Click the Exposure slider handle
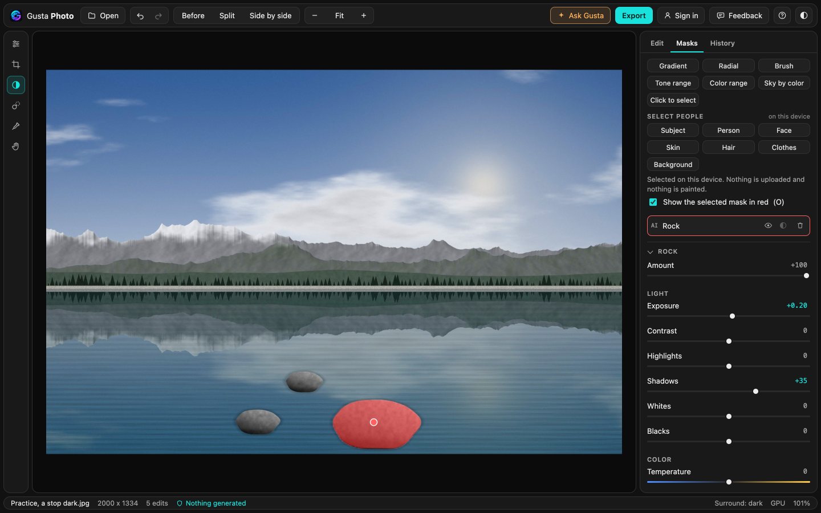The width and height of the screenshot is (821, 513). 733,316
